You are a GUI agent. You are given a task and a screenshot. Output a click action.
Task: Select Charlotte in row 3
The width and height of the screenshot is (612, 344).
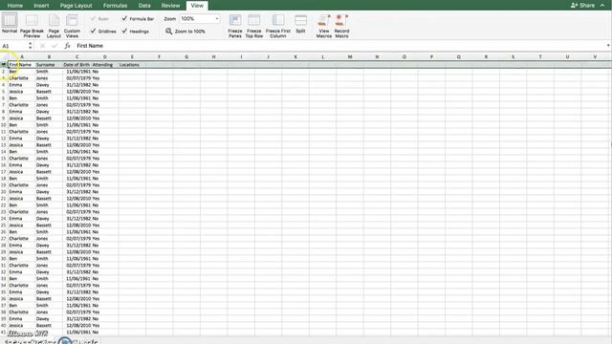(21, 78)
